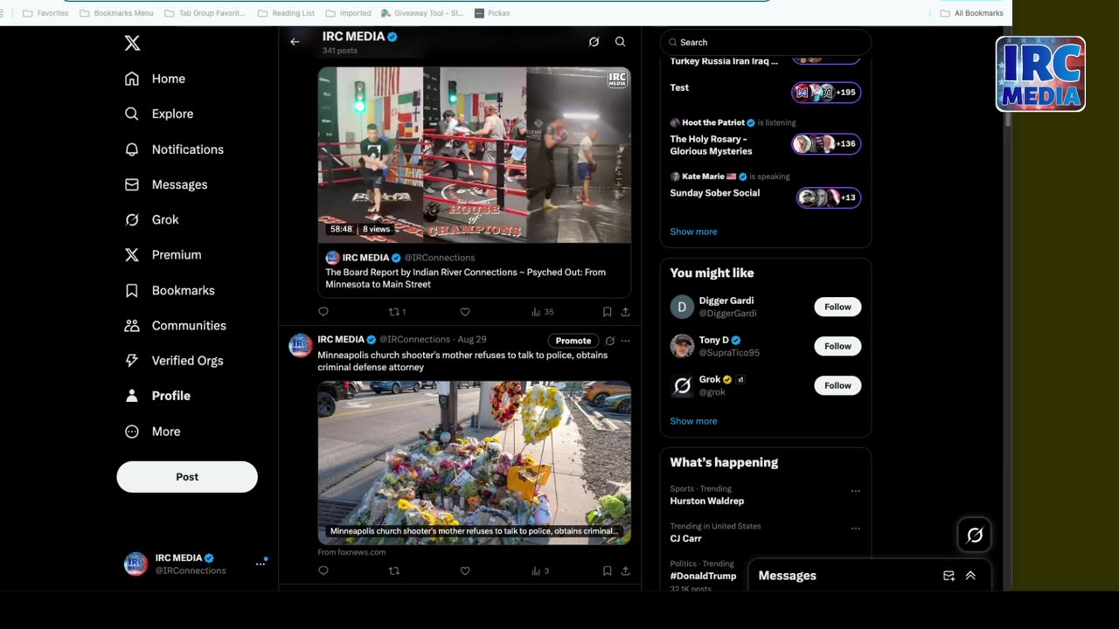Click IRC MEDIA avatar on Aug 29 post
Screen dimensions: 1119x629
[301, 345]
